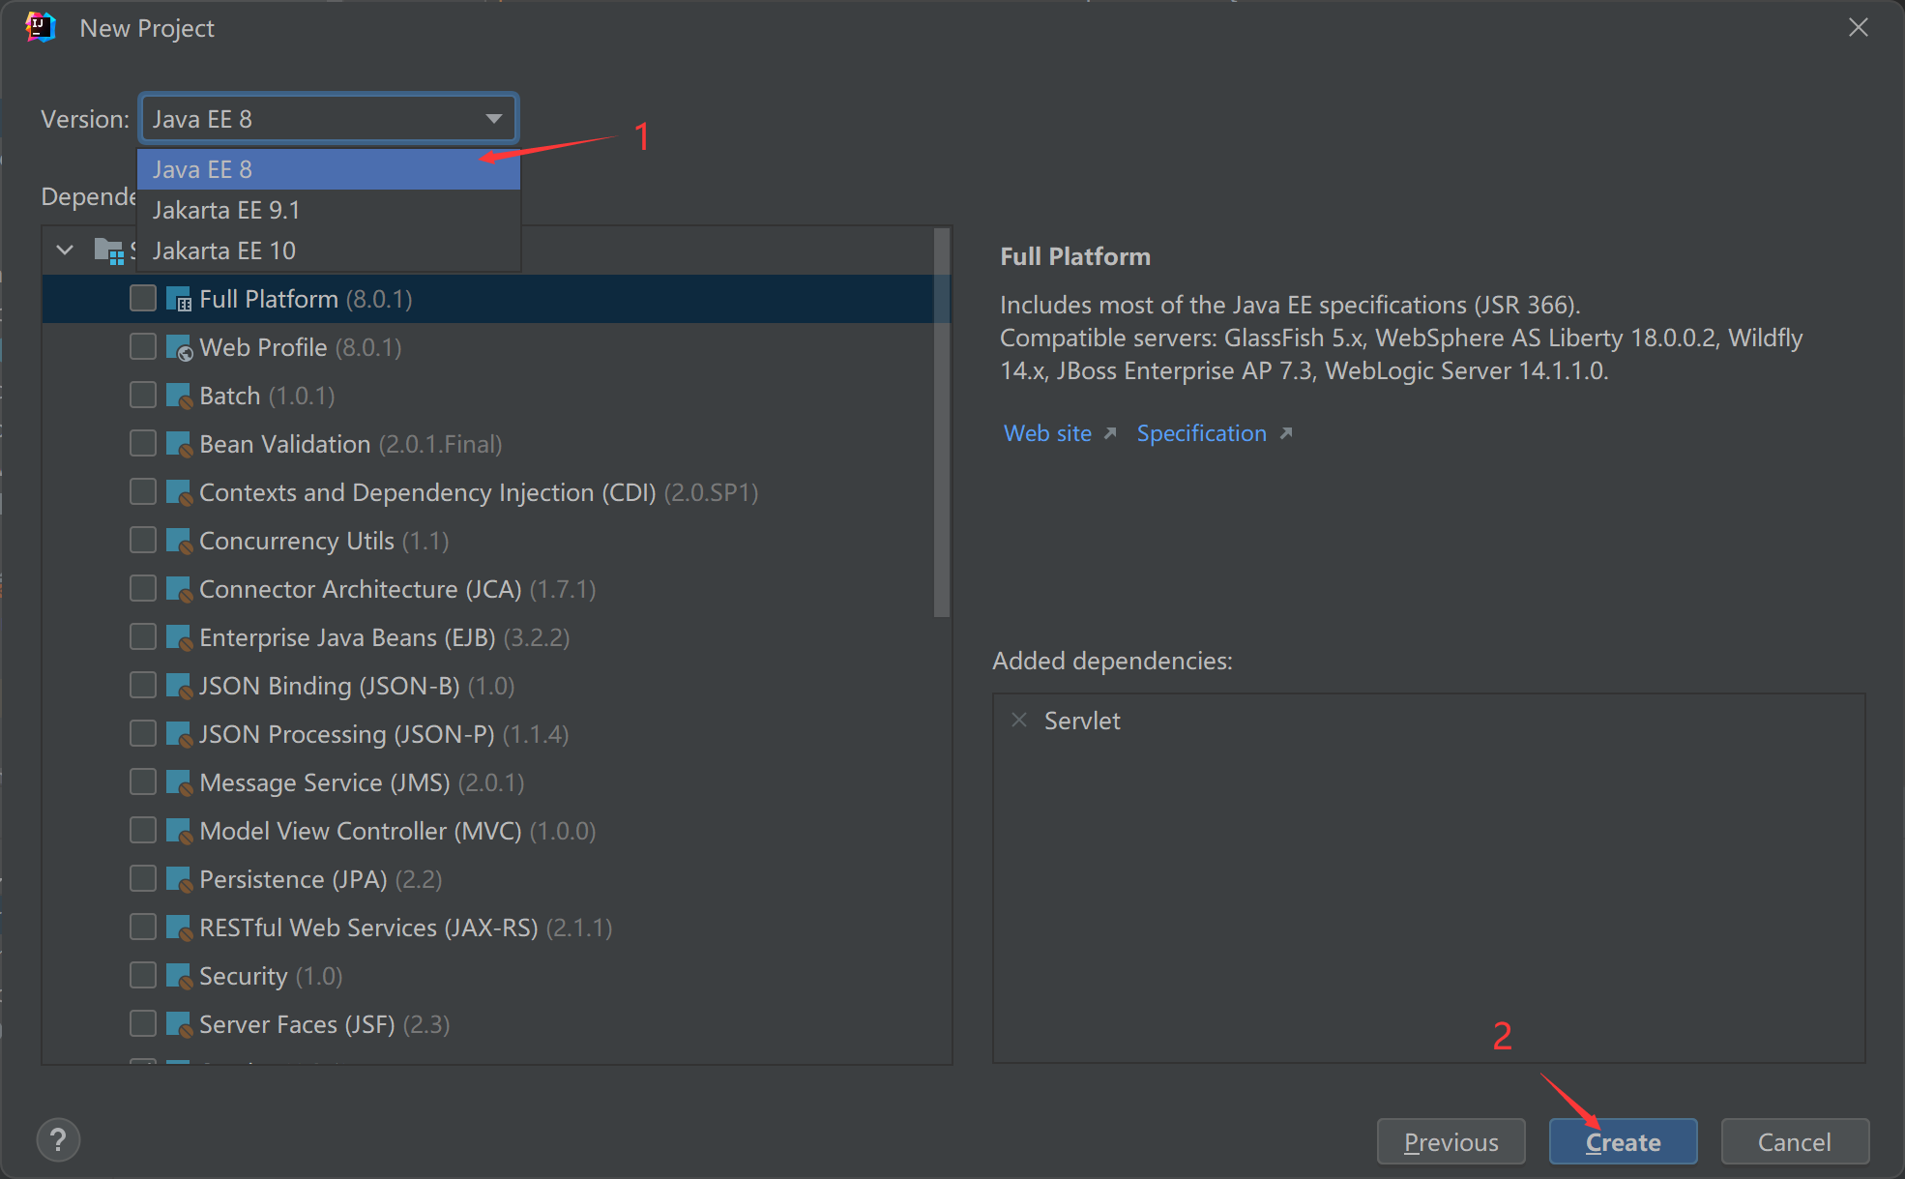
Task: Select the Enterprise Java Beans (EJB) row
Action: (x=488, y=637)
